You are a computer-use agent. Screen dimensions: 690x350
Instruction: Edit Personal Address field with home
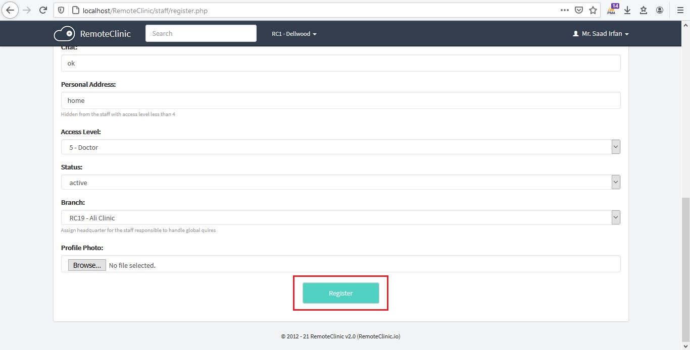pyautogui.click(x=340, y=100)
